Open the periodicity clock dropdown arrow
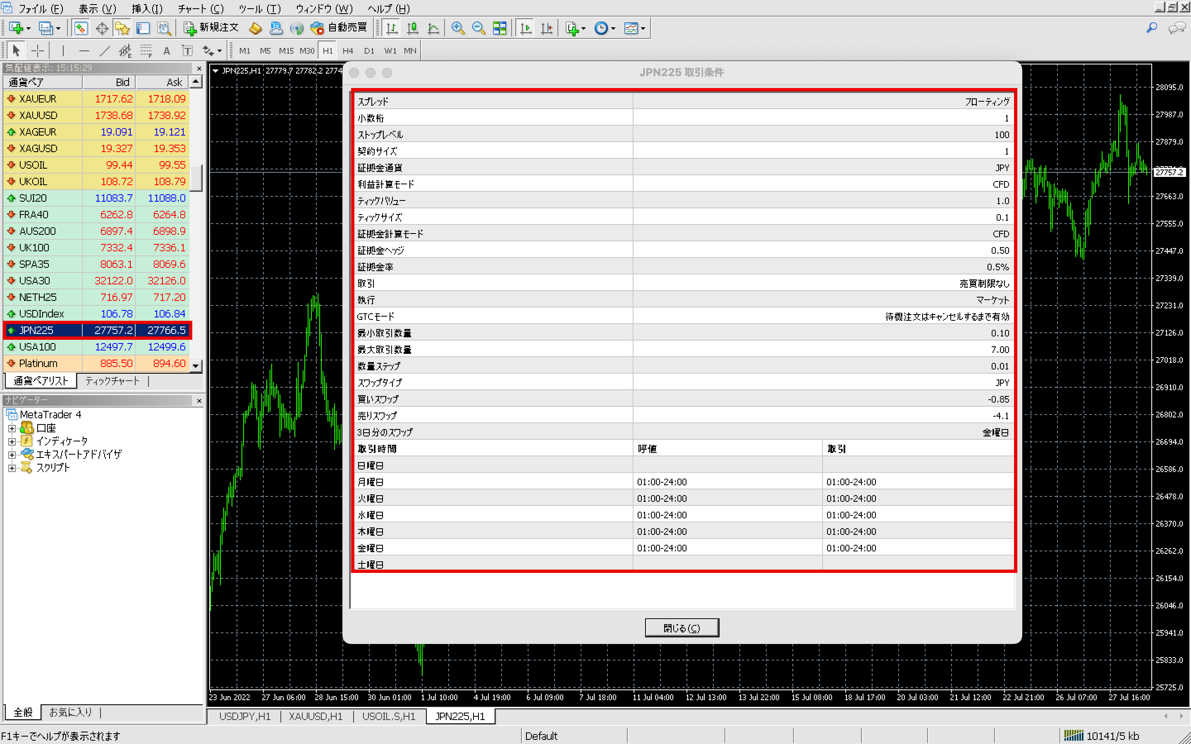 [613, 29]
